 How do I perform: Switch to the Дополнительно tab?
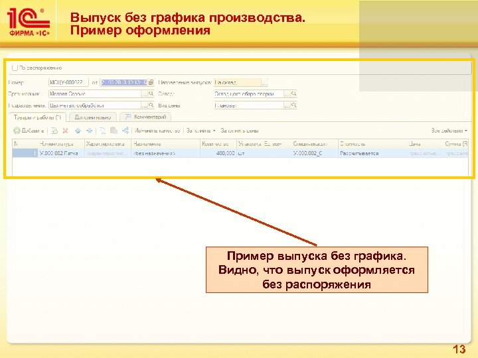click(x=93, y=117)
